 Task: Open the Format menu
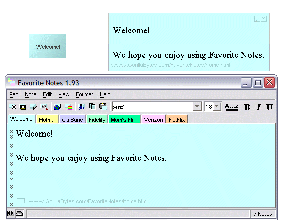coord(85,94)
